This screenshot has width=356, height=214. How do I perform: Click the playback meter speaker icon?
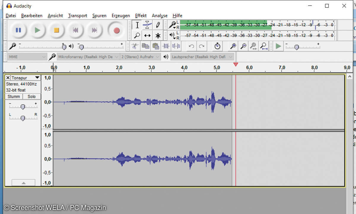coord(172,35)
